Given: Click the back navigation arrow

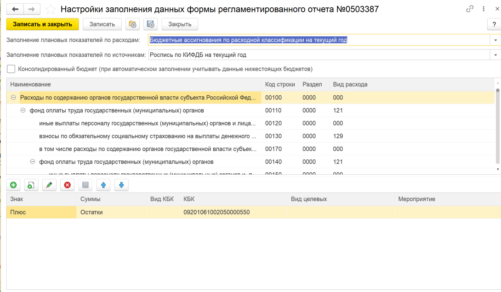Looking at the screenshot, I should point(15,9).
